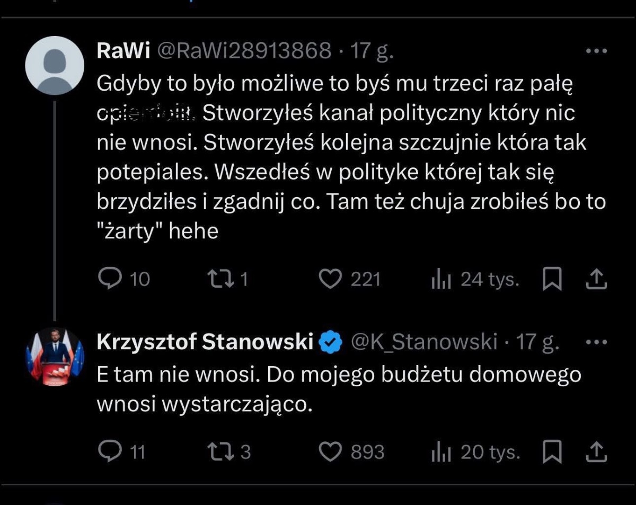View analytics for Stanowski's tweet

[440, 453]
